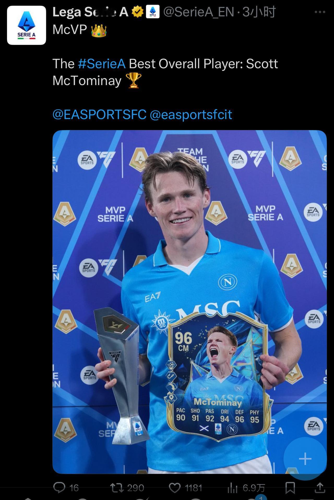334x500 pixels.
Task: Tap the #SerieA hashtag link
Action: pos(102,64)
